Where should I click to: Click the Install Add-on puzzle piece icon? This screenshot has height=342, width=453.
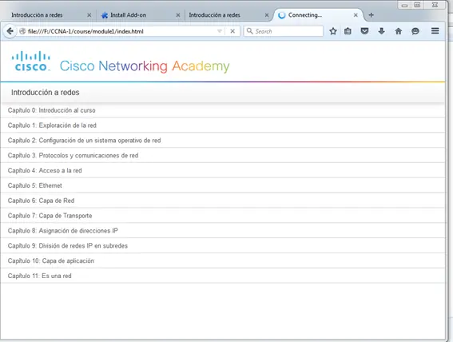105,15
